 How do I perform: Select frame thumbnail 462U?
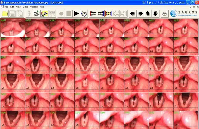pyautogui.click(x=161, y=28)
